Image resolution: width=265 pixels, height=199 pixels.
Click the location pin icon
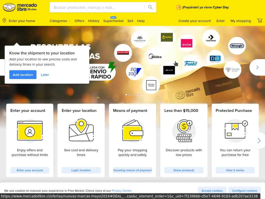pos(4,21)
